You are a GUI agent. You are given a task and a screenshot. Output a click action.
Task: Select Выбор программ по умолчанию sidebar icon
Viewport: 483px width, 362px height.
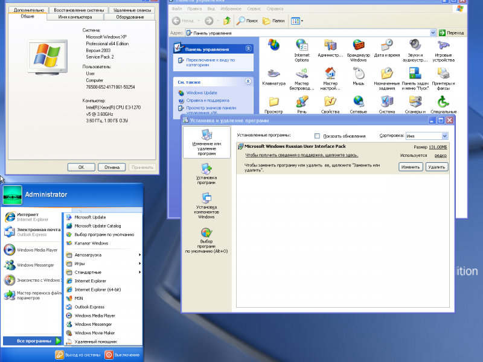click(206, 240)
